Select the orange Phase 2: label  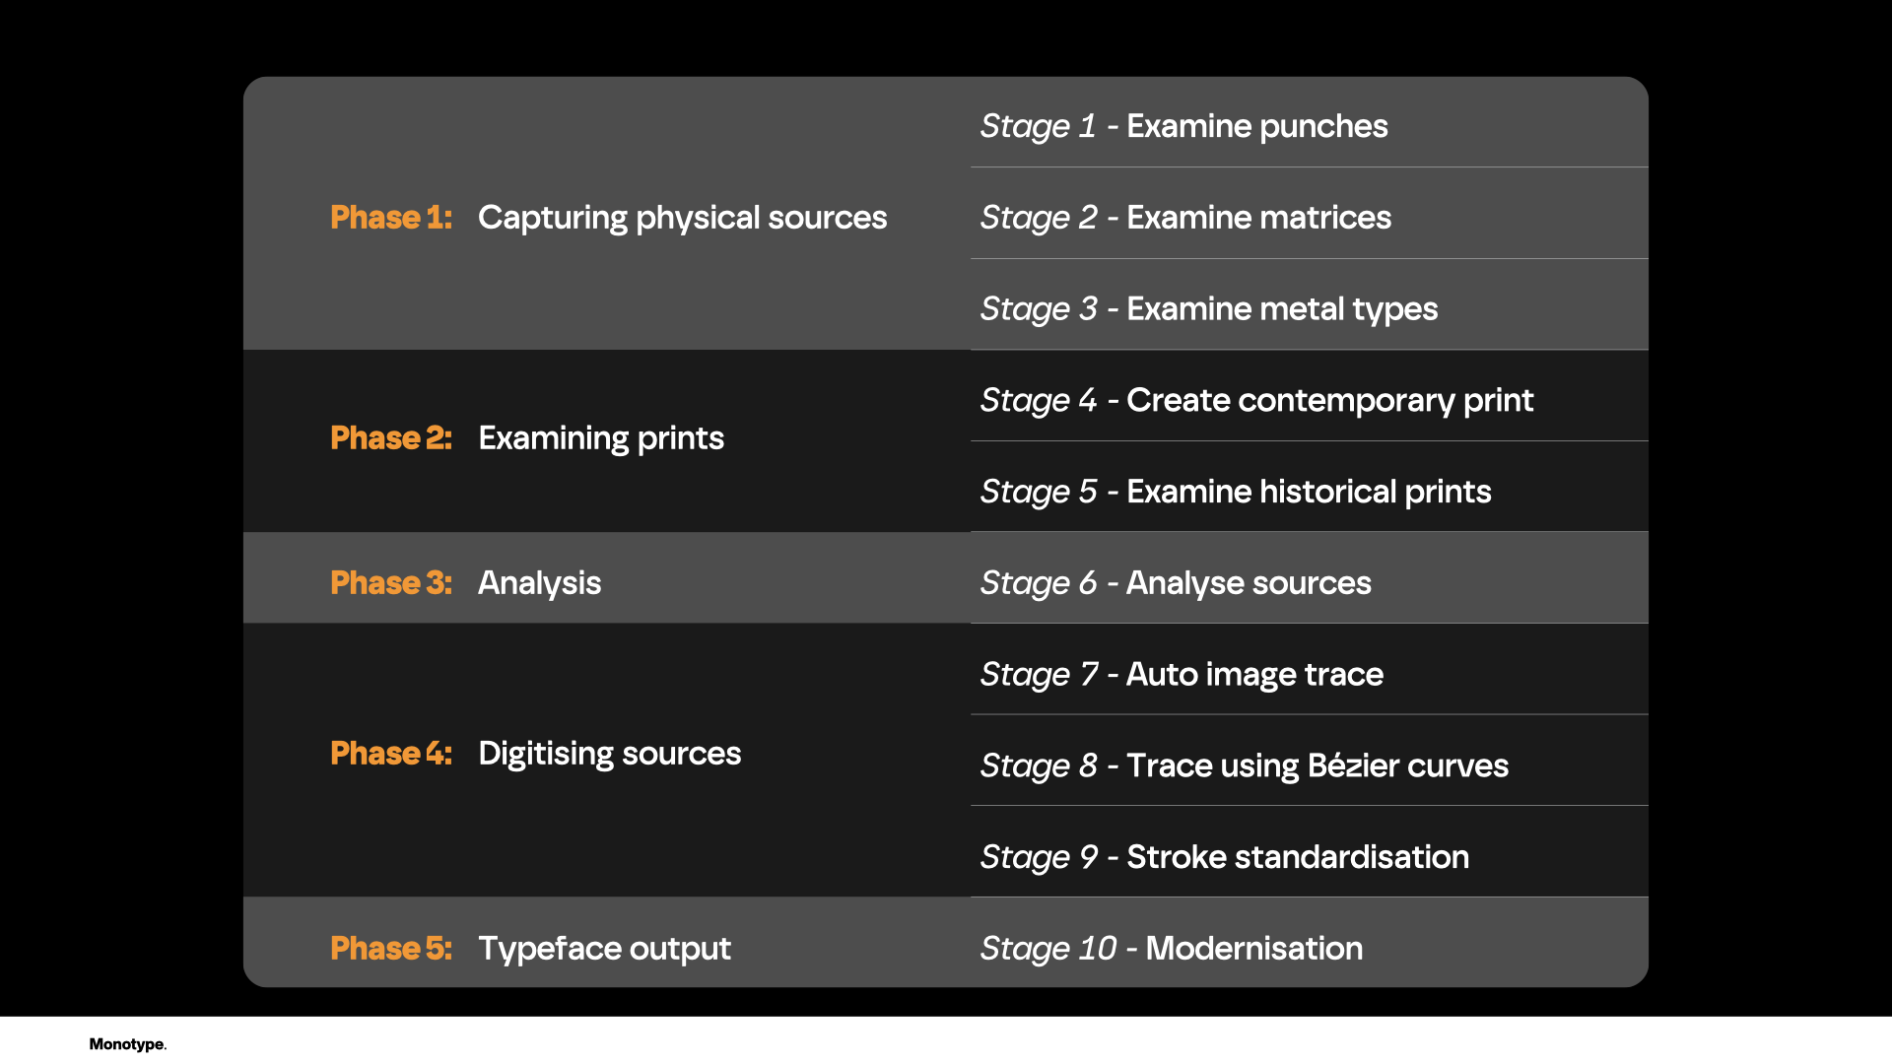tap(391, 437)
